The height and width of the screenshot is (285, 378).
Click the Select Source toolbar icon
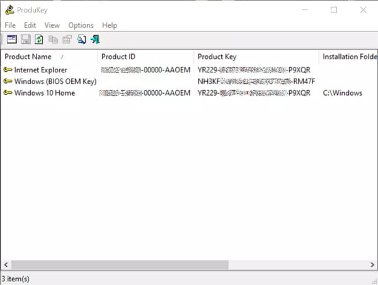point(11,39)
